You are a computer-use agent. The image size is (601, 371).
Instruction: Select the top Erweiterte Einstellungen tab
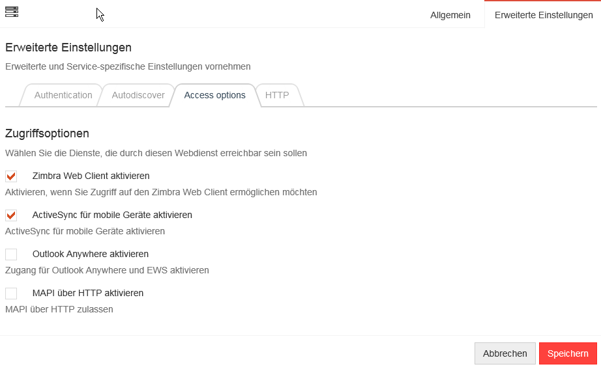(x=544, y=15)
